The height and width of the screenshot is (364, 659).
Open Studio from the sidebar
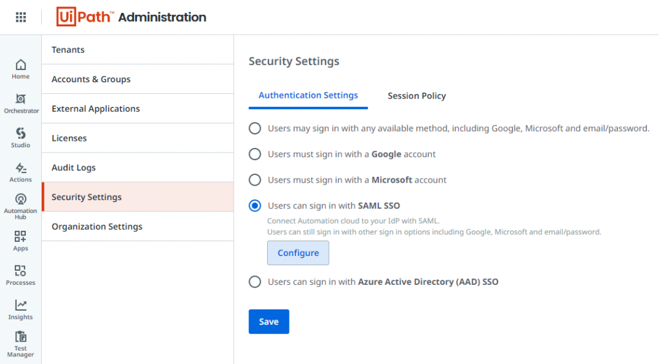coord(21,138)
